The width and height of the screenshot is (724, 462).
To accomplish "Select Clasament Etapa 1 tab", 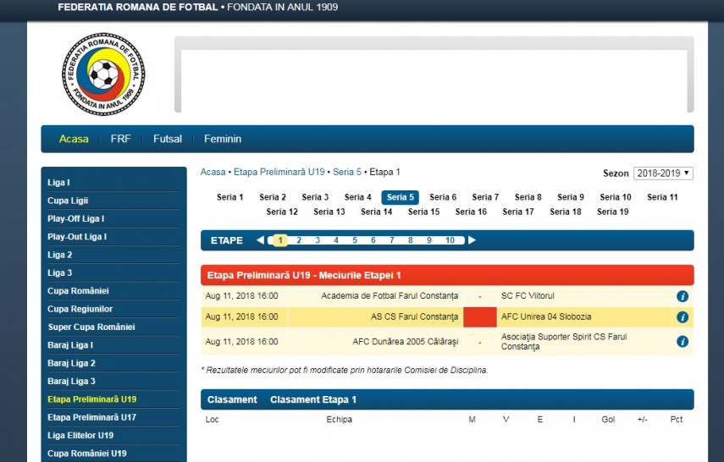I will point(312,399).
